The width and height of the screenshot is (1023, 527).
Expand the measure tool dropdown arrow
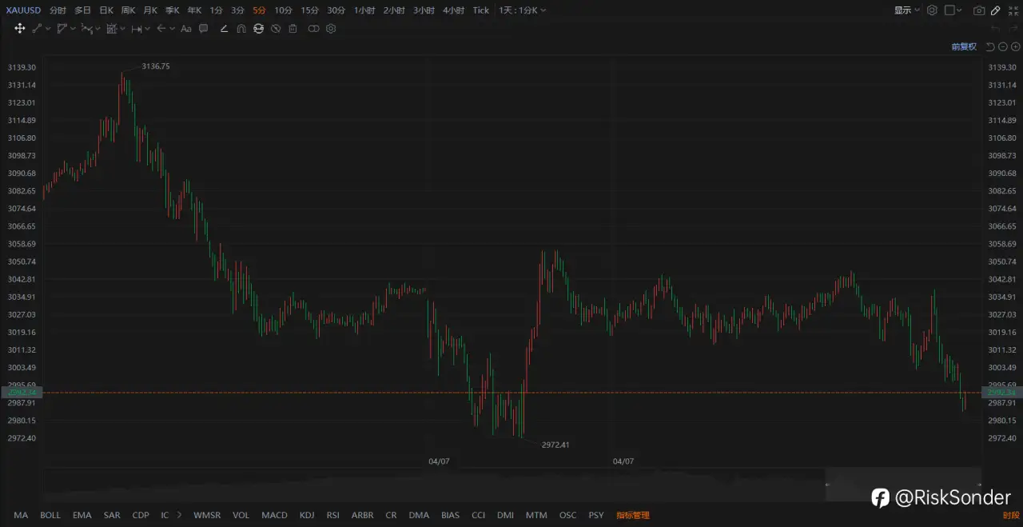tap(148, 29)
